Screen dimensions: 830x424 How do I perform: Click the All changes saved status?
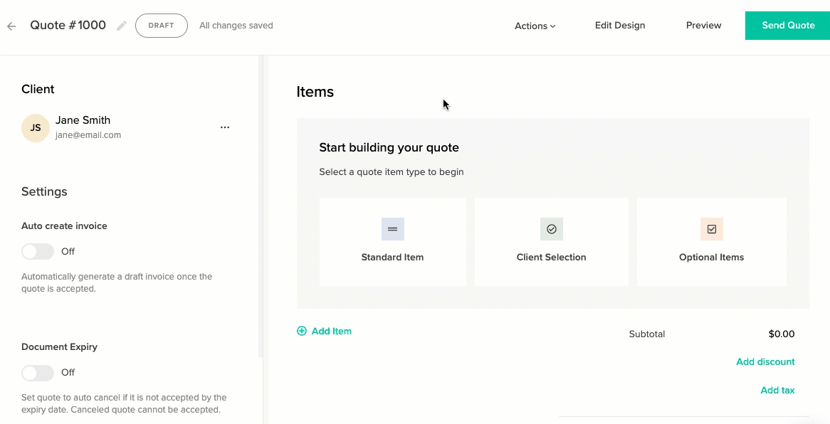(236, 26)
